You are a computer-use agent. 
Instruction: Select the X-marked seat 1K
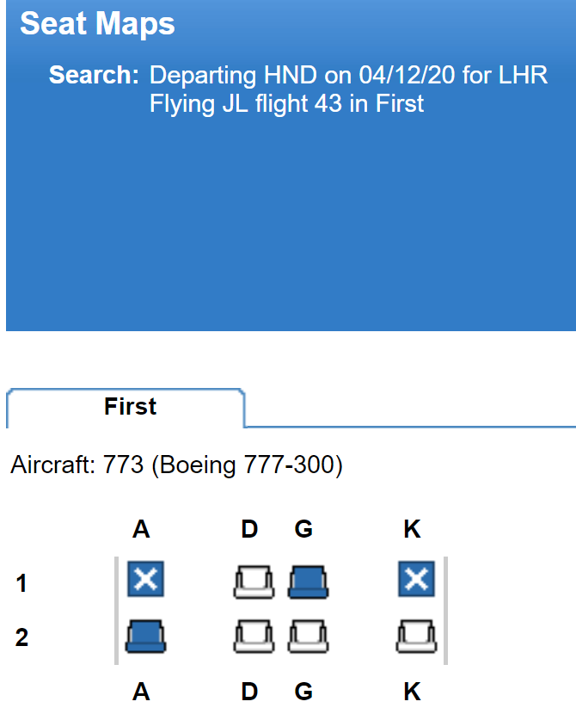pyautogui.click(x=416, y=579)
